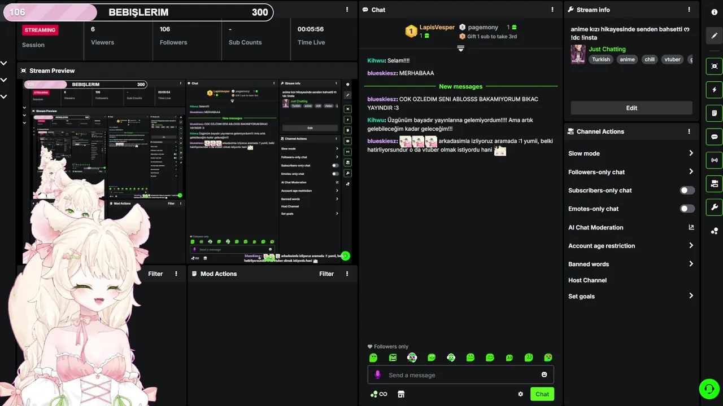Click the Followers only label above the emotes
The image size is (723, 406).
click(x=387, y=347)
